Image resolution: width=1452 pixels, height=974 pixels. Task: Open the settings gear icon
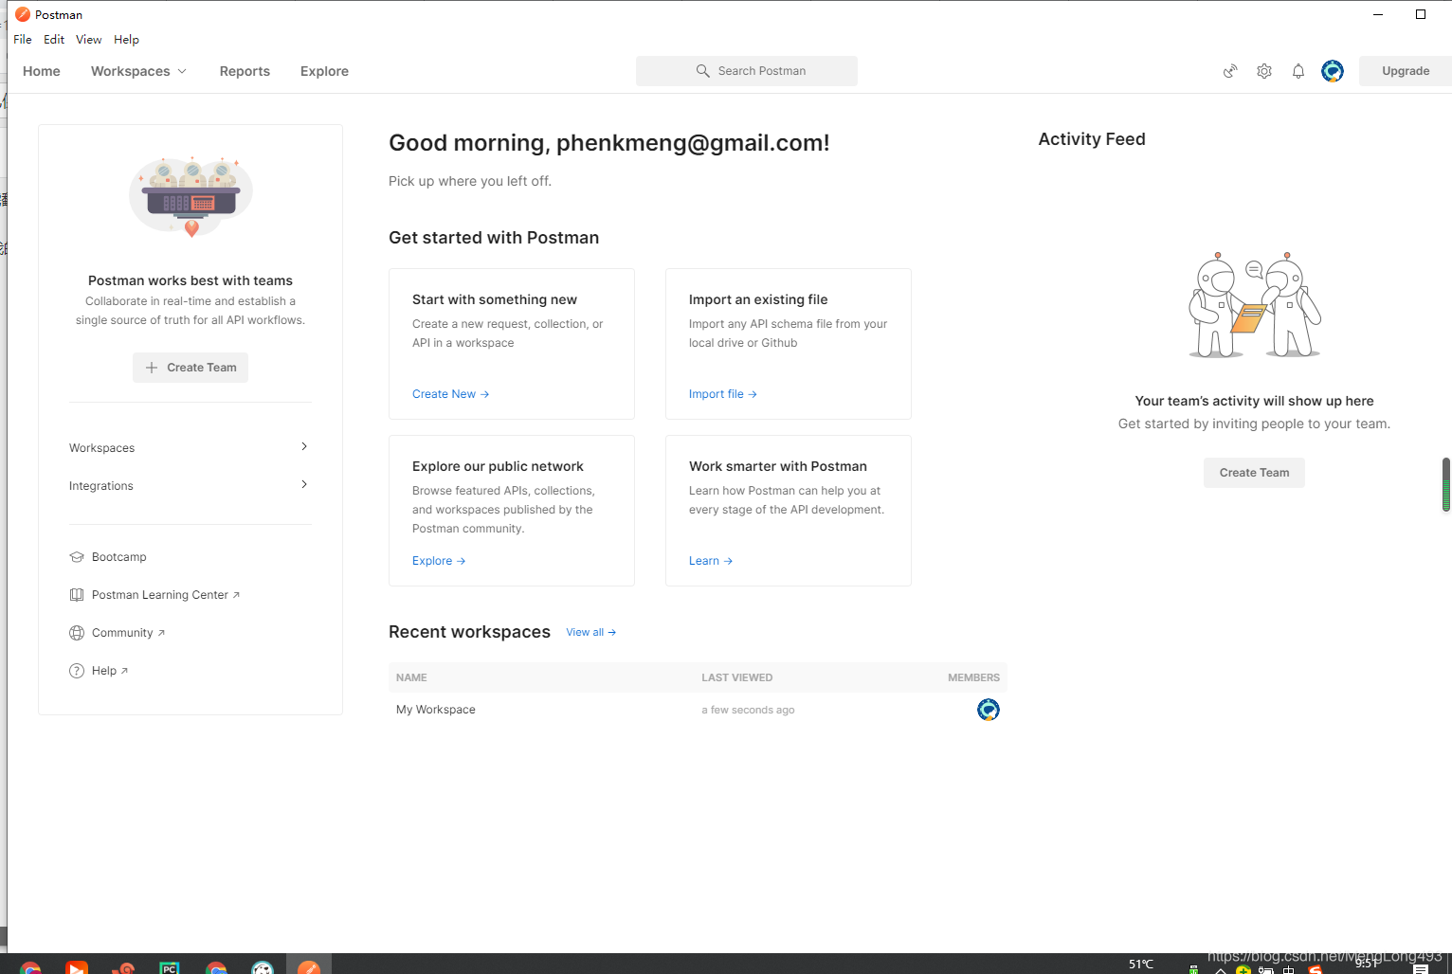pos(1264,71)
